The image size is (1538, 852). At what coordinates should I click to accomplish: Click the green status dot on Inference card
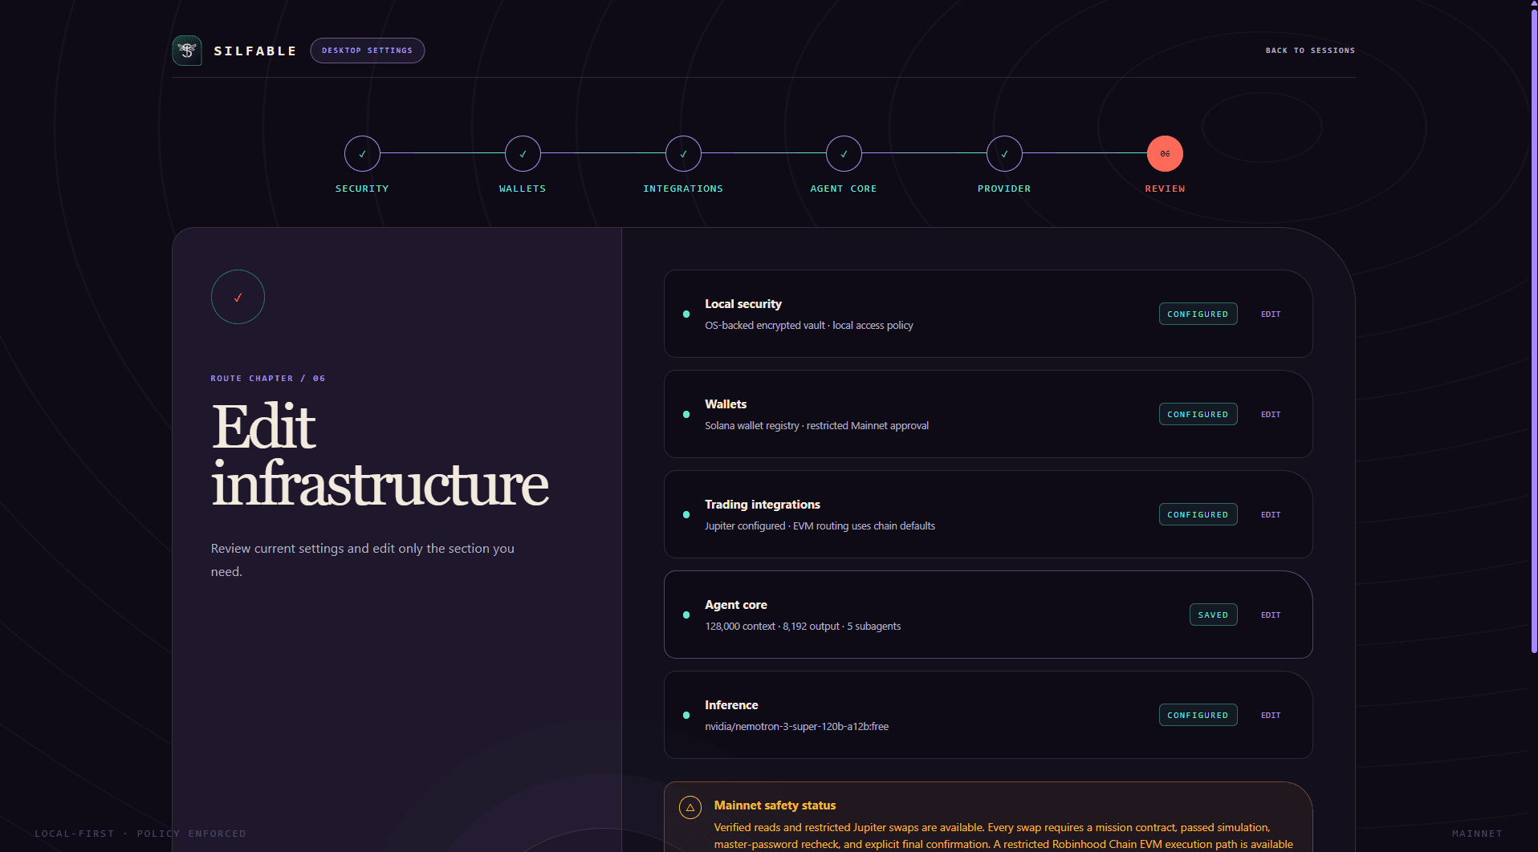pyautogui.click(x=686, y=716)
